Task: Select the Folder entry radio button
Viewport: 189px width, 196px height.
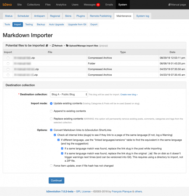Action: pos(8,64)
